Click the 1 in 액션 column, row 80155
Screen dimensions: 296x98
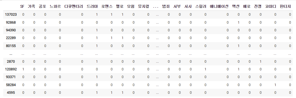238,46
